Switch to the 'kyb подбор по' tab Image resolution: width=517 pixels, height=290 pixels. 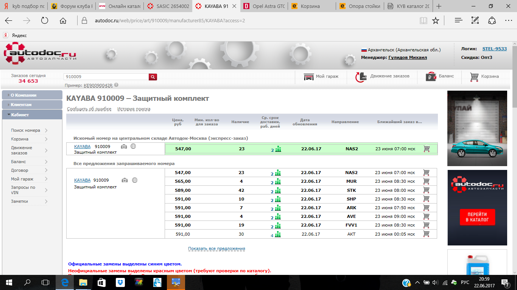click(24, 6)
